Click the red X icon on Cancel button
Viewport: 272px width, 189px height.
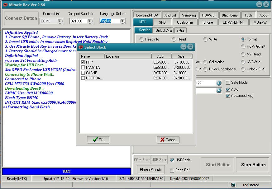(x=162, y=139)
